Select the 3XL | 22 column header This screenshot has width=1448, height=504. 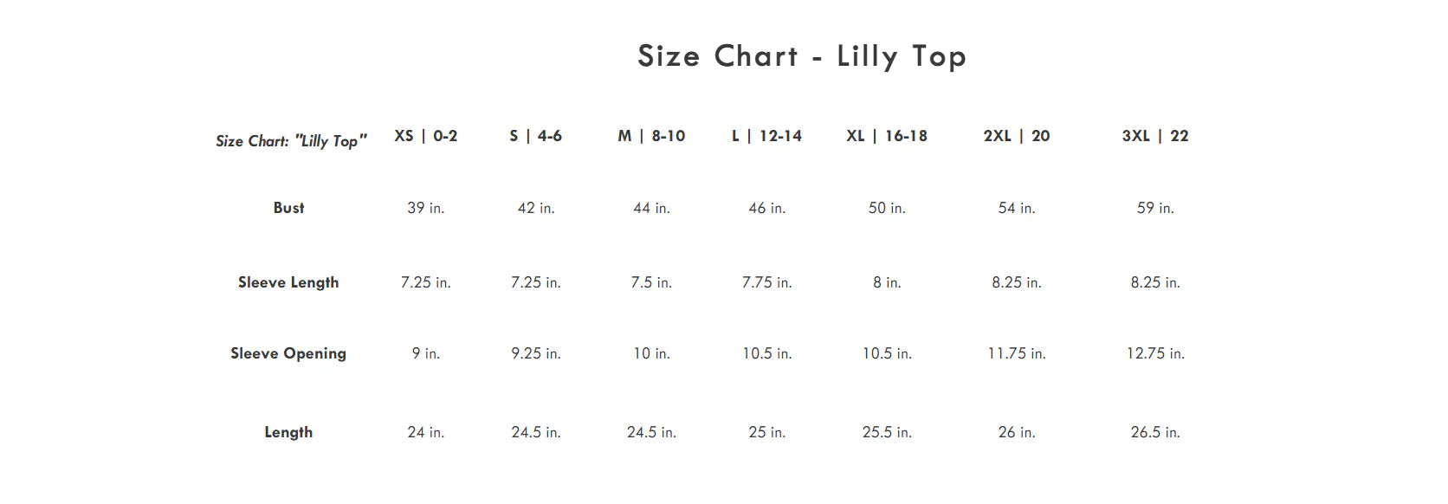point(1154,136)
